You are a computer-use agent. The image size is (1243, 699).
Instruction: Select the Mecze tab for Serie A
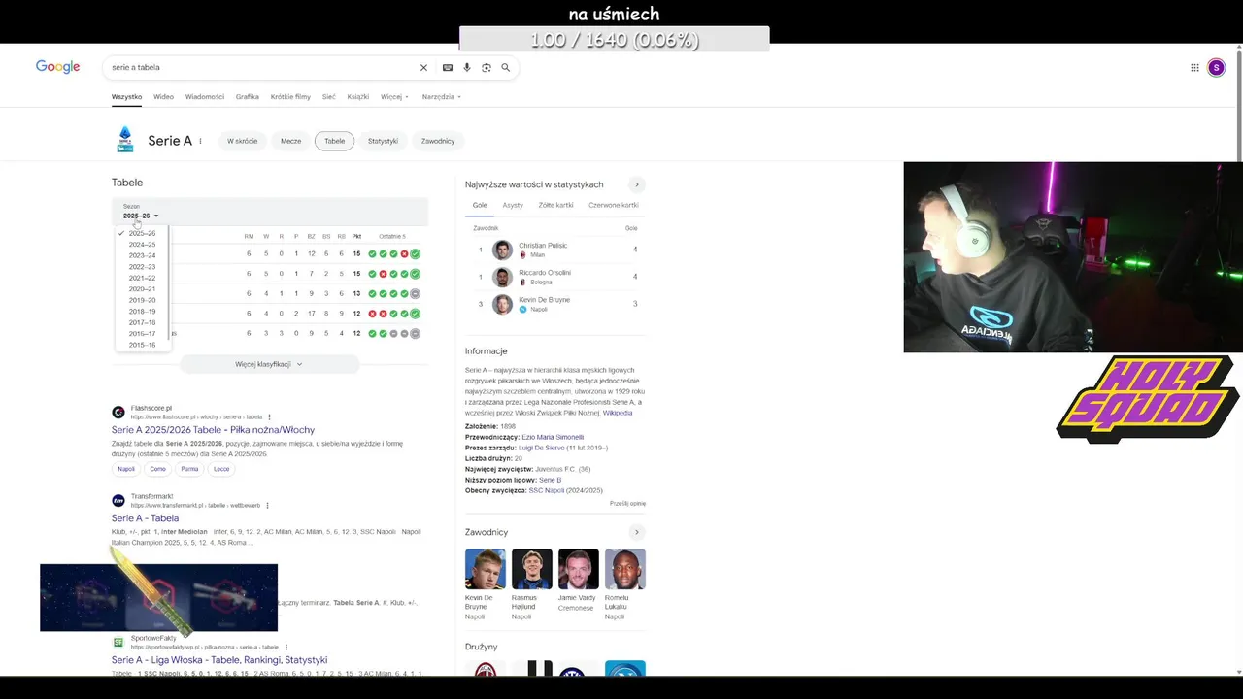pyautogui.click(x=291, y=141)
